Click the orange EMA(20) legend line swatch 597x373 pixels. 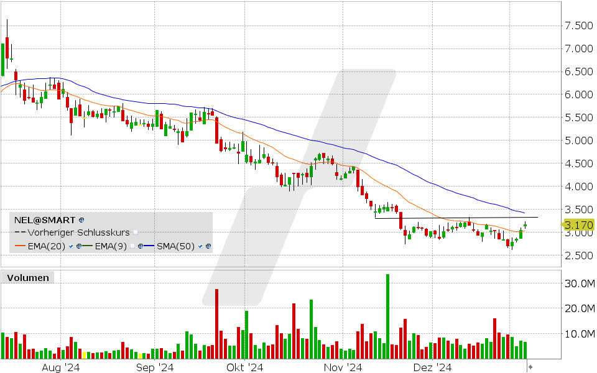pyautogui.click(x=20, y=246)
